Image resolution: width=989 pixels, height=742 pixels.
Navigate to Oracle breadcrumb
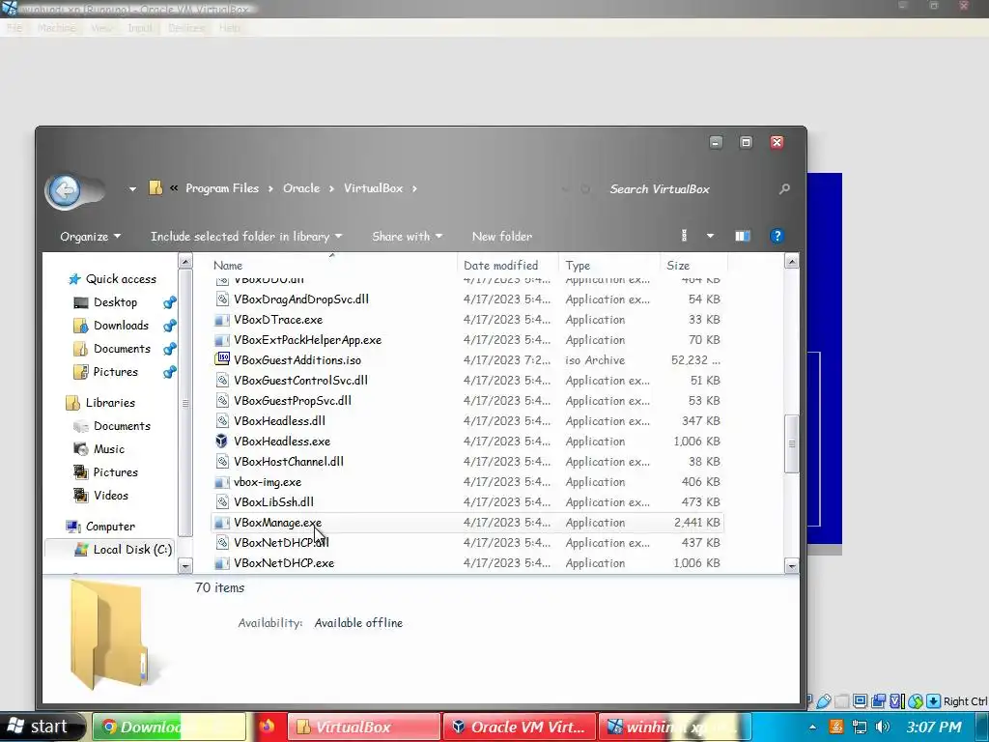tap(301, 188)
